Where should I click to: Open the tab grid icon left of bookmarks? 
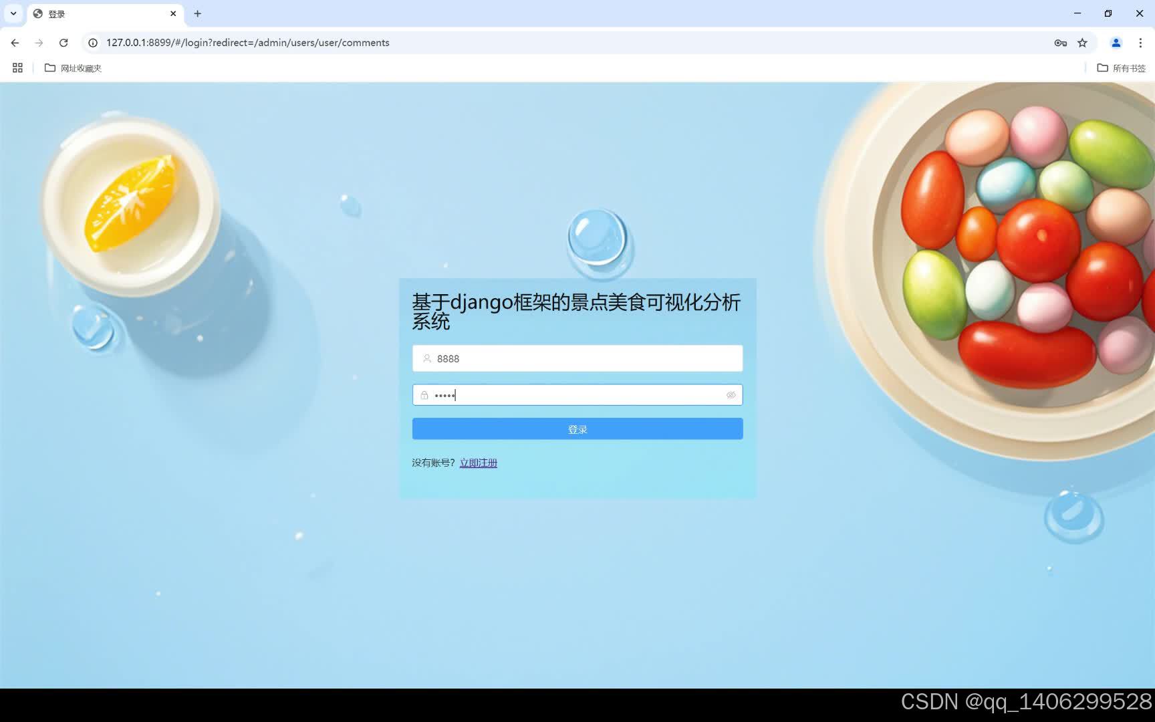pyautogui.click(x=17, y=68)
